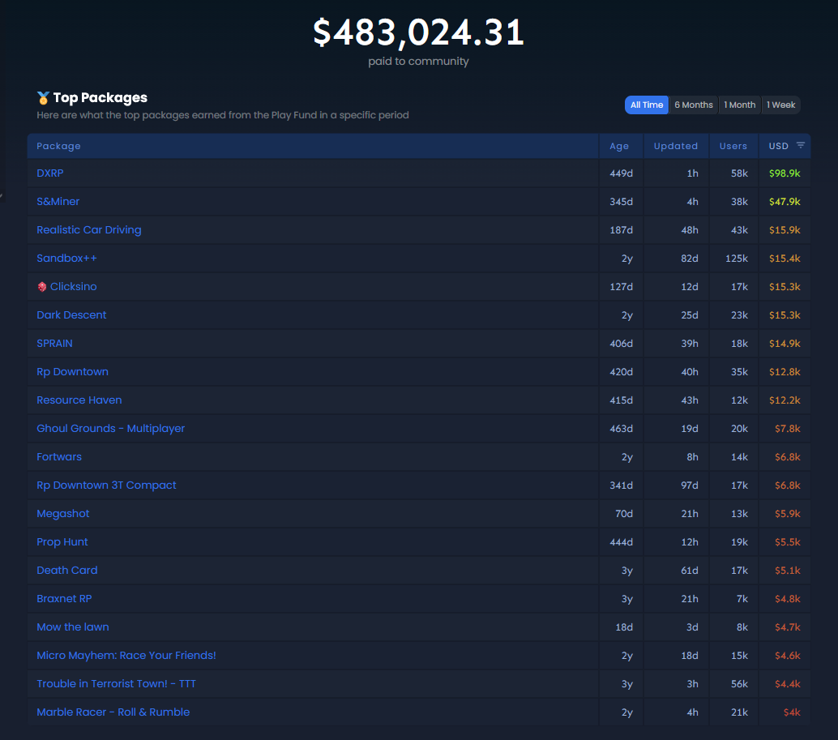838x740 pixels.
Task: Click the 125k users value for Sandbox++
Action: tap(736, 258)
